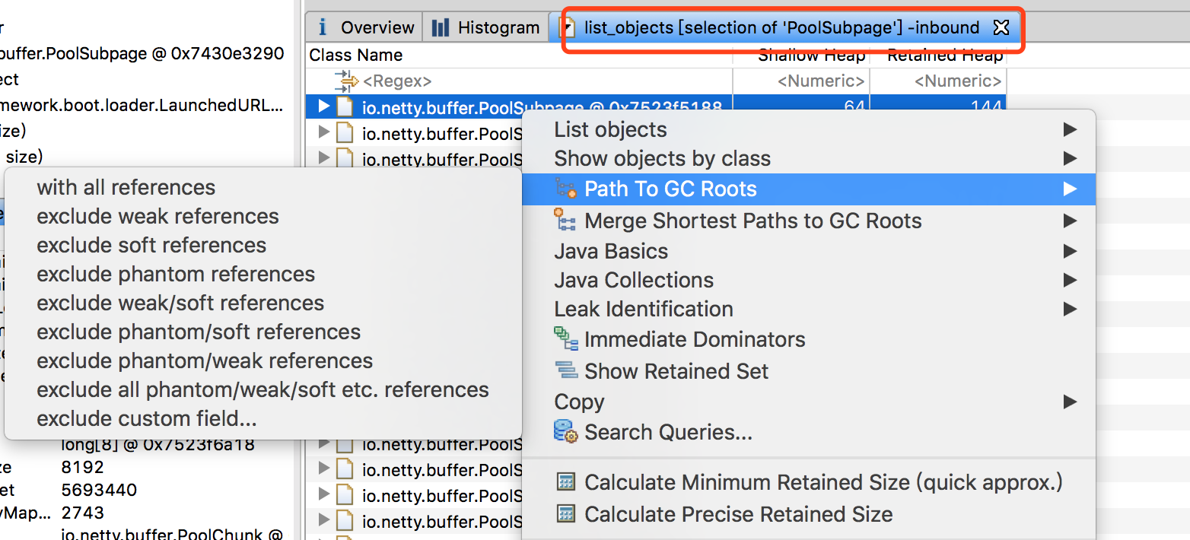The width and height of the screenshot is (1190, 540).
Task: Select exclude phantom references
Action: coord(263,274)
